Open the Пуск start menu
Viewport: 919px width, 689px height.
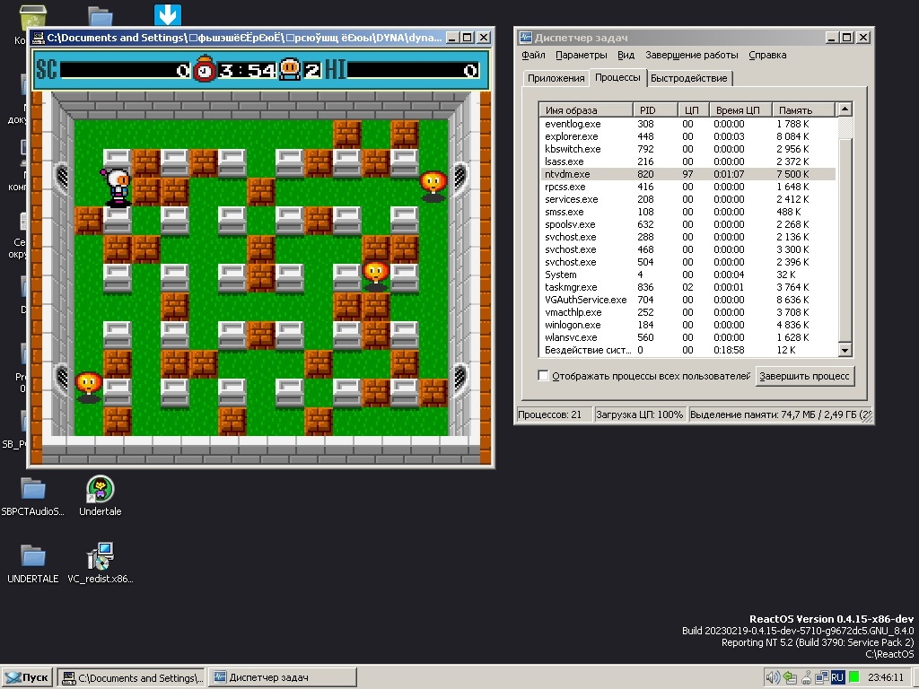click(28, 677)
